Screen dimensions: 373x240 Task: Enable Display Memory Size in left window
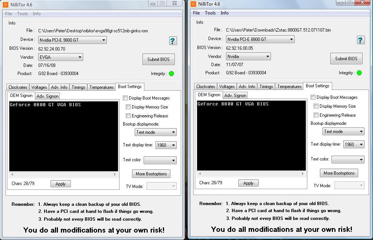(x=128, y=107)
